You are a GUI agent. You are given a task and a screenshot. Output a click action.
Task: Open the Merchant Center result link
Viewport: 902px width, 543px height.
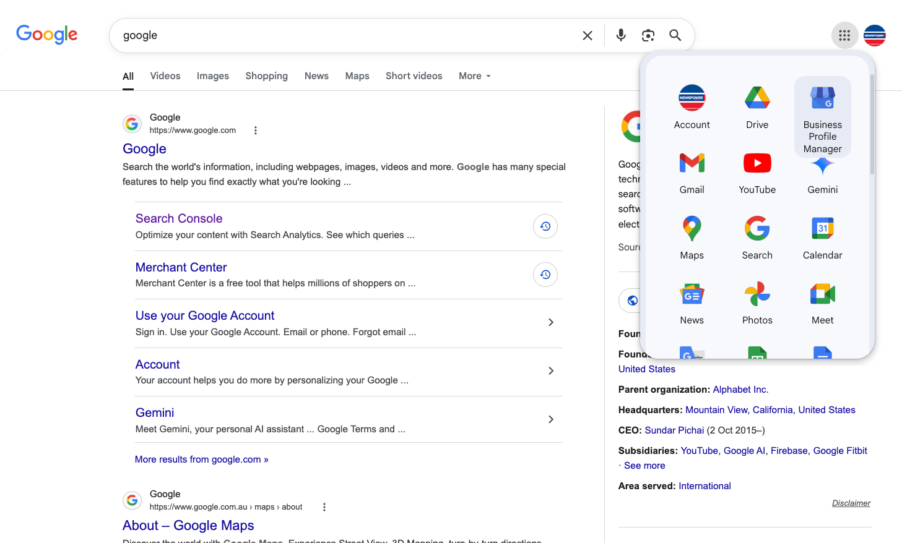pos(181,267)
